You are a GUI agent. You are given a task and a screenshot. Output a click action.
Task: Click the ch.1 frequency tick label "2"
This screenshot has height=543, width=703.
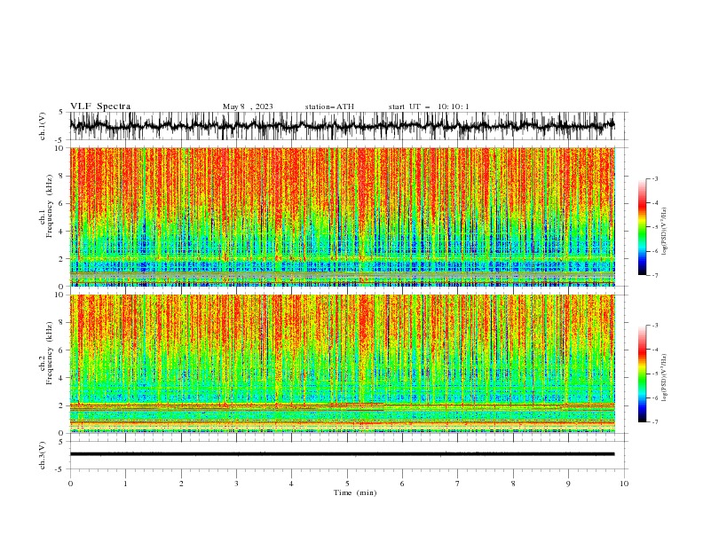click(61, 259)
